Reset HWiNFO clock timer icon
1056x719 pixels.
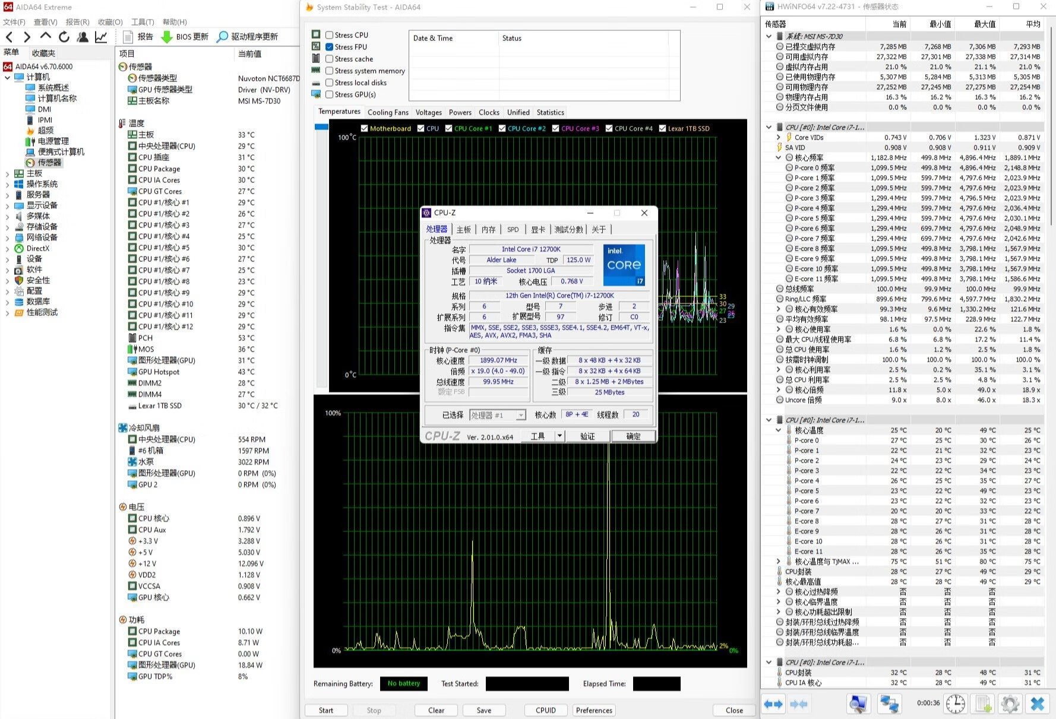(x=955, y=704)
